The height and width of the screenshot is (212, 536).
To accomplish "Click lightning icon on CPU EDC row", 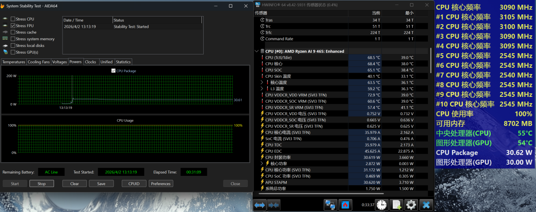I will [x=262, y=151].
